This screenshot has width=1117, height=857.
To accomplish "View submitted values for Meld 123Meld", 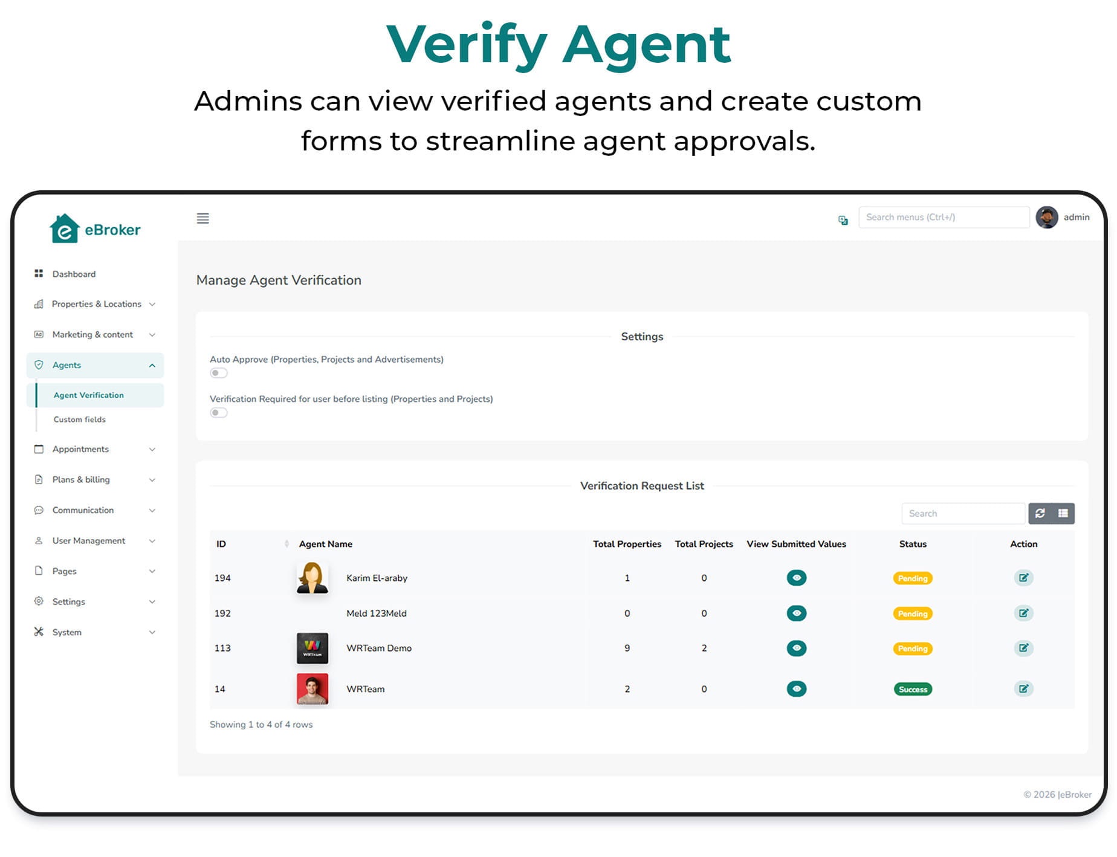I will tap(796, 613).
